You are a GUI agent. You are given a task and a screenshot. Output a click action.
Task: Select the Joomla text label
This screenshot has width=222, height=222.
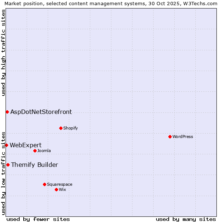click(x=44, y=151)
